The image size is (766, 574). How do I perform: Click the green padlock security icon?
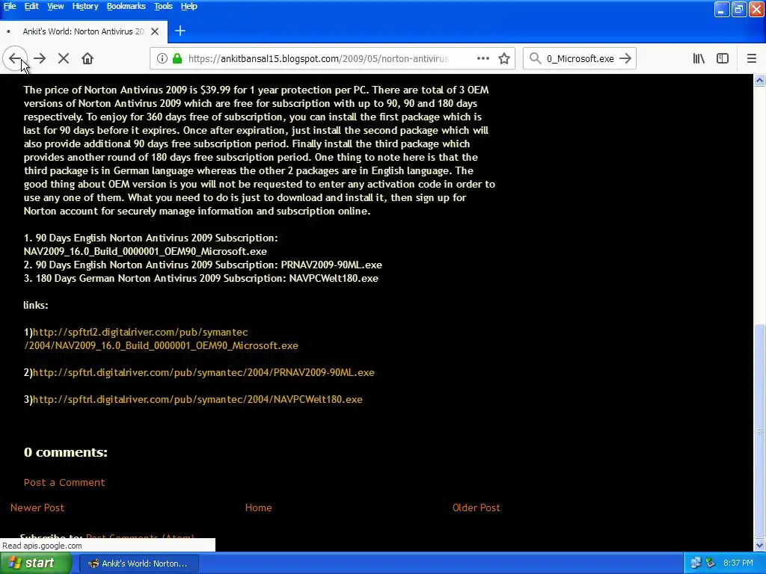pyautogui.click(x=177, y=58)
